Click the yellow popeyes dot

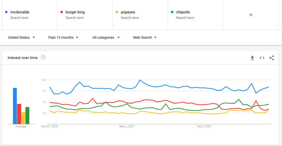coord(117,12)
